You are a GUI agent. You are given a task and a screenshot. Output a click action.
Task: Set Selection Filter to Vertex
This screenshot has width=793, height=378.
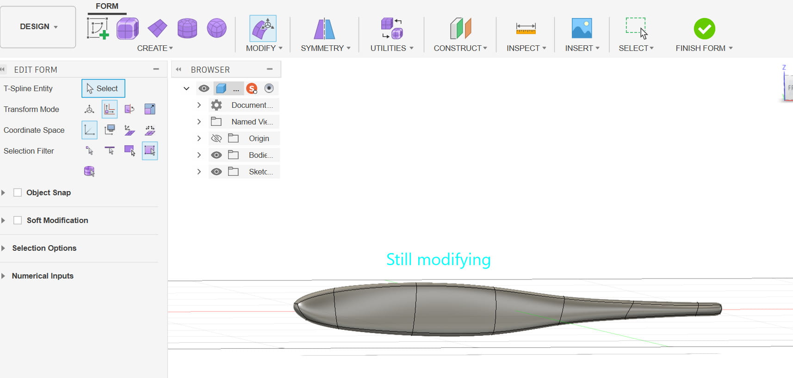coord(89,151)
